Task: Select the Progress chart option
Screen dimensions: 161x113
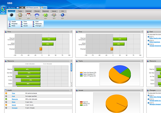Action: pos(14,24)
